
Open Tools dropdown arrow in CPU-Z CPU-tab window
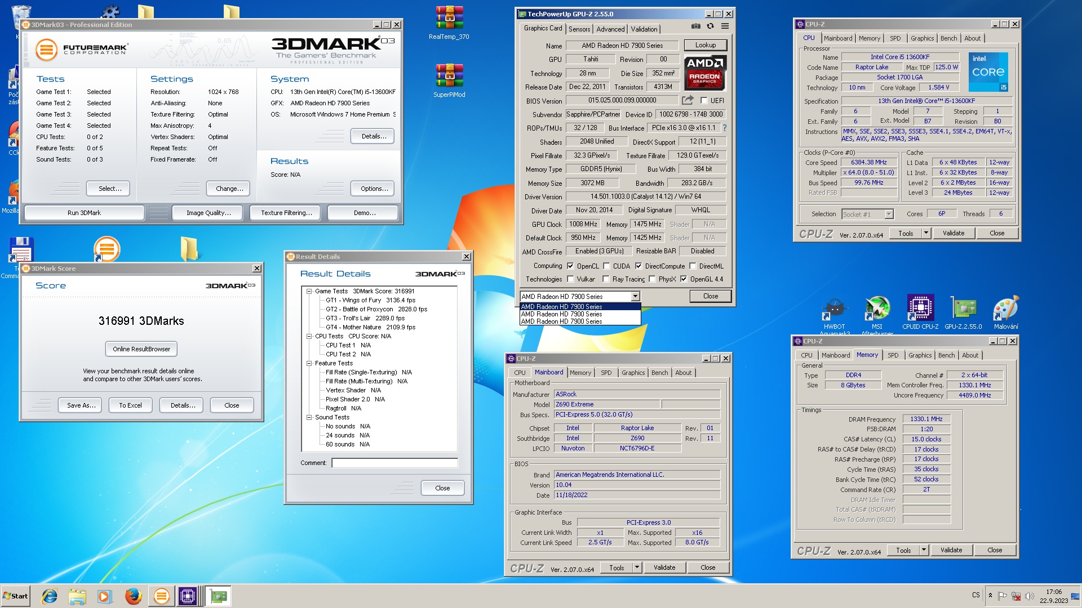[x=925, y=233]
